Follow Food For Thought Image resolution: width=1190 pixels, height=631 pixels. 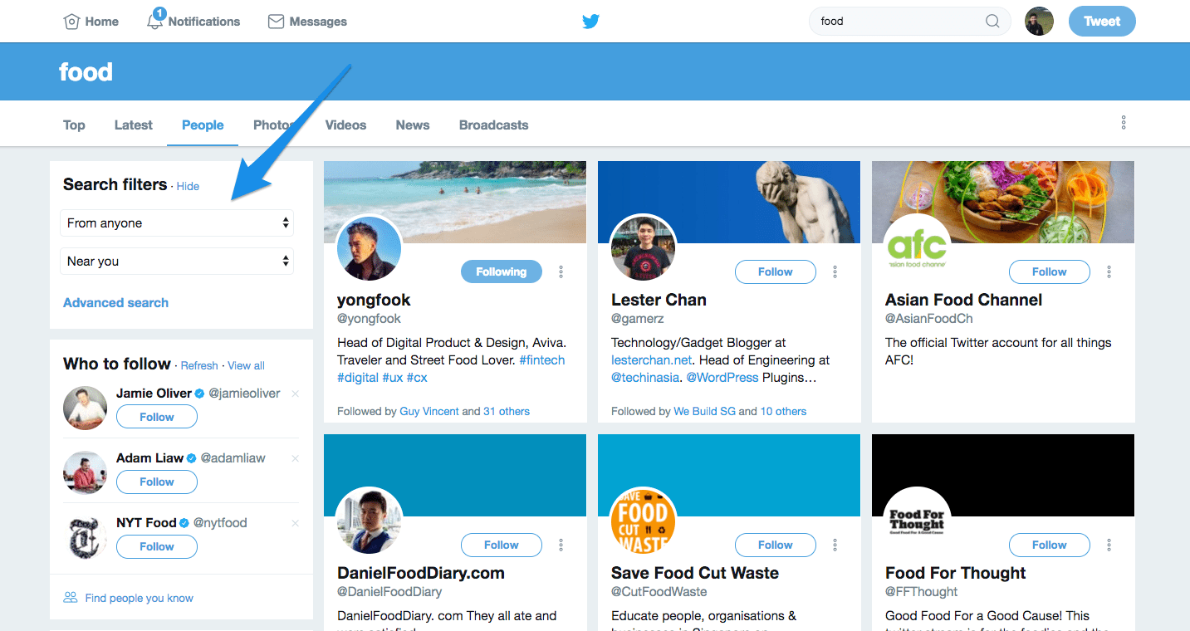(x=1050, y=545)
